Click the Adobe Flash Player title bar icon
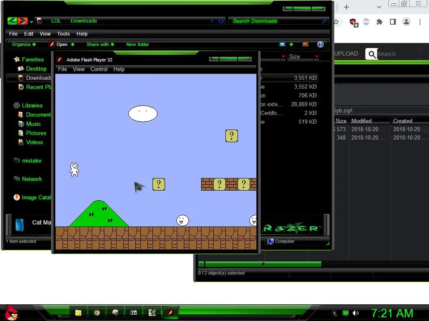The width and height of the screenshot is (429, 321). pos(59,59)
